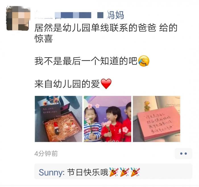Tap the laughing-crying facepalm emoji
Screen dimensions: 199x187
point(144,61)
